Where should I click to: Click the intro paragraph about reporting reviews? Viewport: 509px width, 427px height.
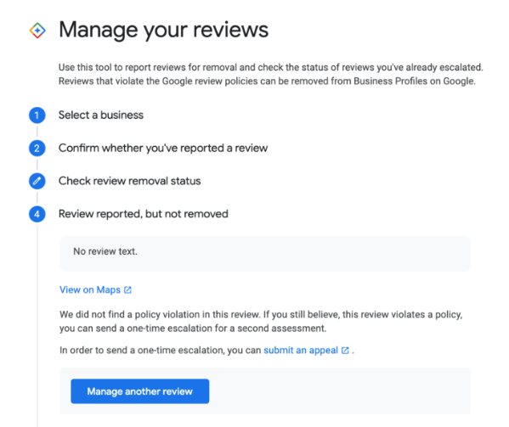271,74
